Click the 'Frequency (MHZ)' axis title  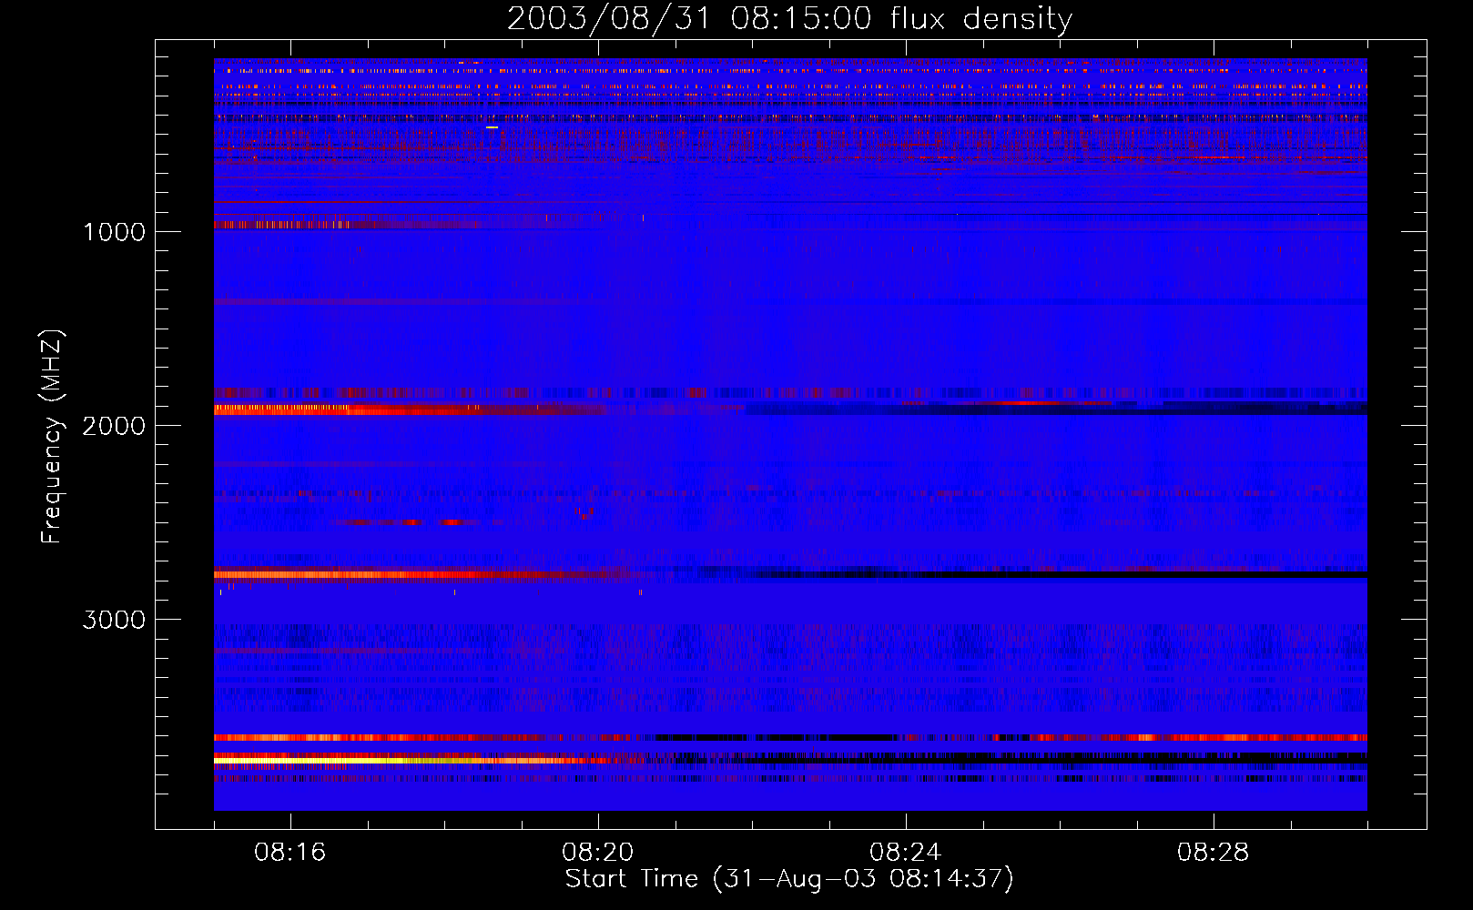click(x=52, y=436)
